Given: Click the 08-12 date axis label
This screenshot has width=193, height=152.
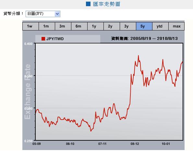Looking at the screenshot, I should 135,144.
